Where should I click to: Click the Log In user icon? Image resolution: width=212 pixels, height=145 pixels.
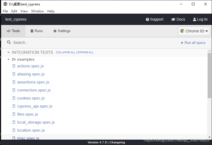coord(195,20)
